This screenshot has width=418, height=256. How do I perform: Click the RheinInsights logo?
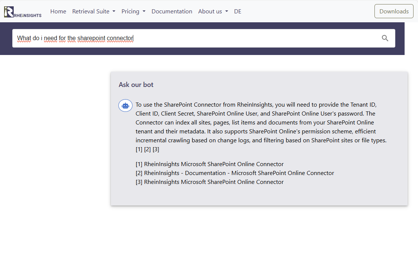click(23, 12)
